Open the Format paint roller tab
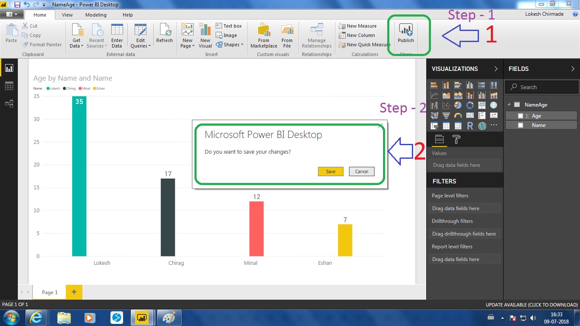 456,139
